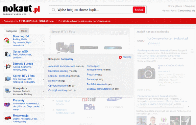The width and height of the screenshot is (196, 125).
Task: Open the Pozostałe subcategory
Action: 92,75
